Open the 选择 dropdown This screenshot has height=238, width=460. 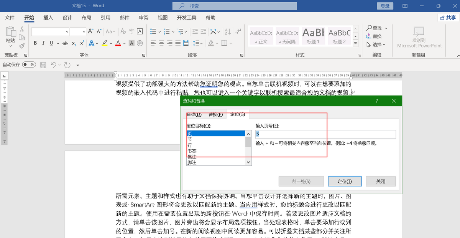coord(376,45)
